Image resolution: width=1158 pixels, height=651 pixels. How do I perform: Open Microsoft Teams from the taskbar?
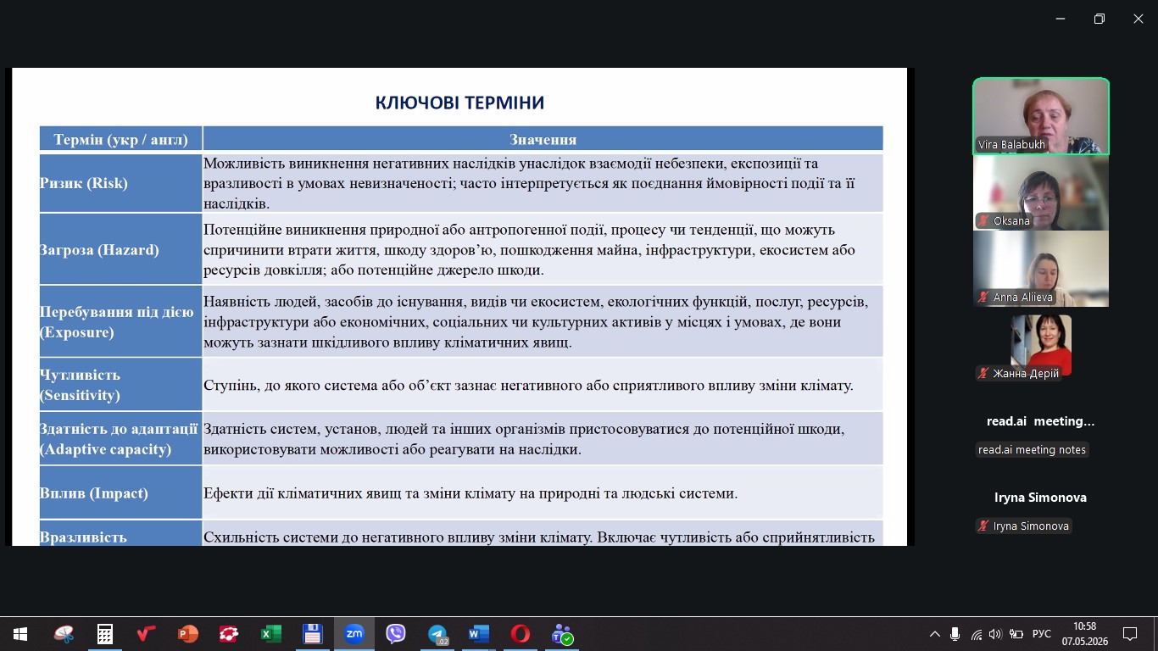click(562, 634)
